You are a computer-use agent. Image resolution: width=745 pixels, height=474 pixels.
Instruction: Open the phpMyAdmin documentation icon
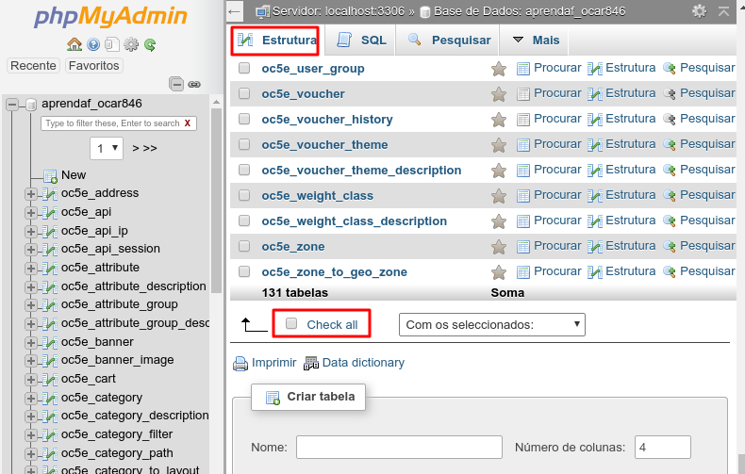click(93, 44)
